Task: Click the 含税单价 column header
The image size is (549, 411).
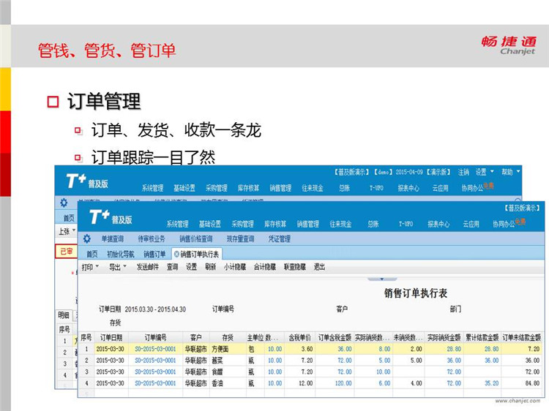Action: [299, 338]
